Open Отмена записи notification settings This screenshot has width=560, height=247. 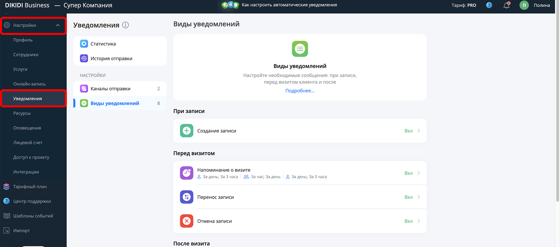pyautogui.click(x=300, y=221)
